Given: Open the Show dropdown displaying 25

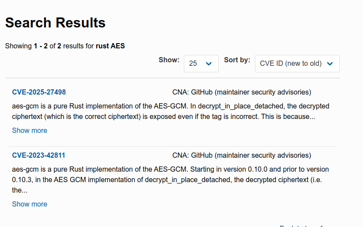Looking at the screenshot, I should tap(201, 64).
